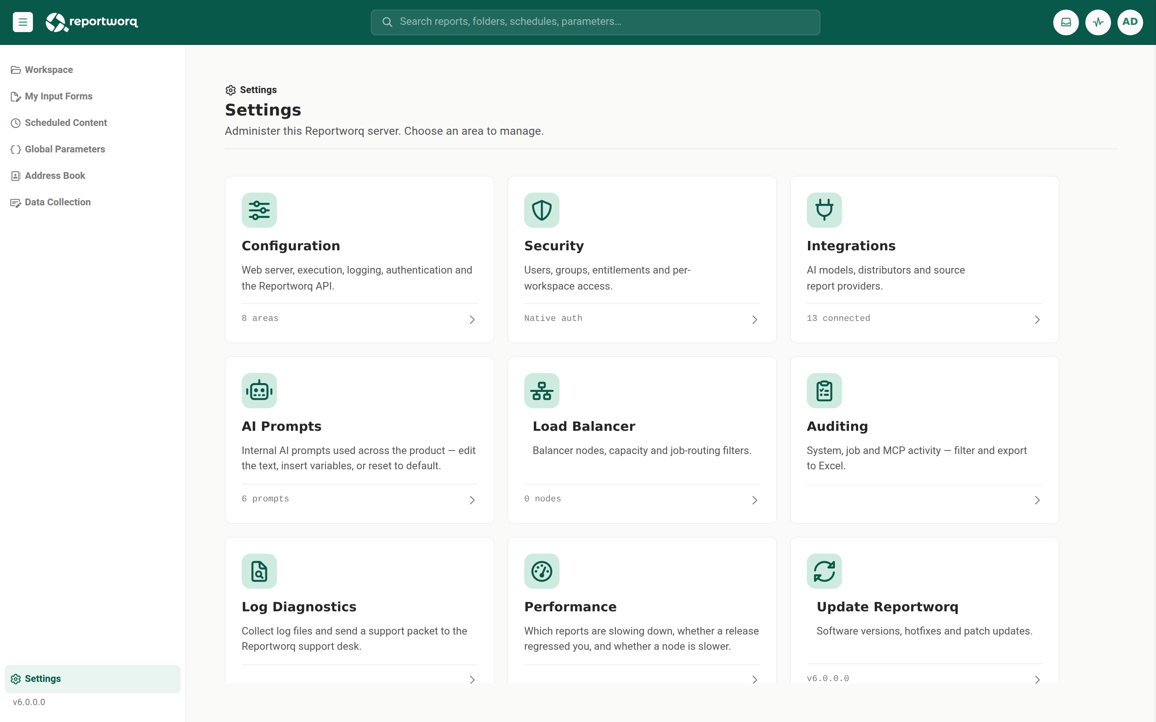Click the '13 connected' label
Screen dimensions: 1156x722
(838, 318)
